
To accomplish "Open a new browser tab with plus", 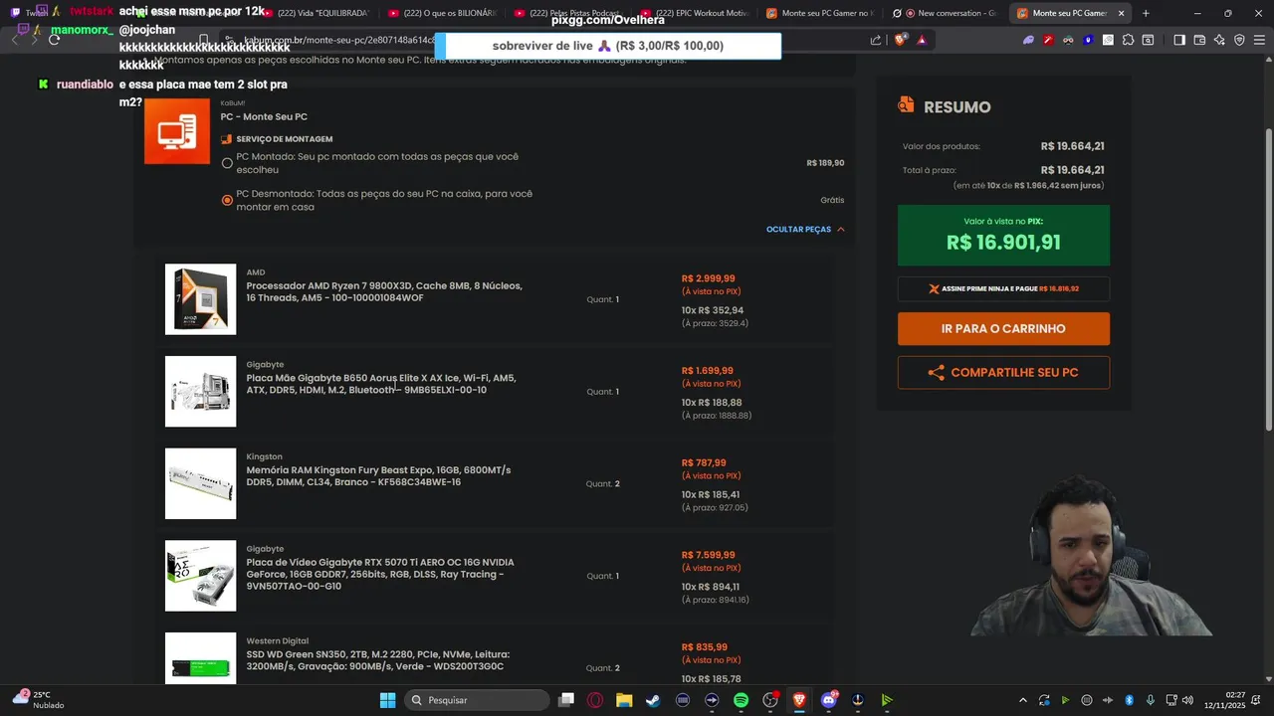I will point(1146,13).
